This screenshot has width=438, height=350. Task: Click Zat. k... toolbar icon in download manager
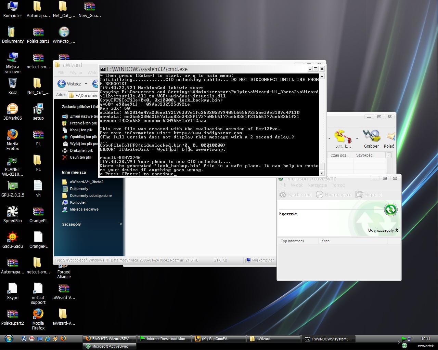pyautogui.click(x=343, y=139)
